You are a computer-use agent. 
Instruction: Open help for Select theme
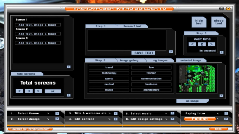pyautogui.click(x=57, y=113)
